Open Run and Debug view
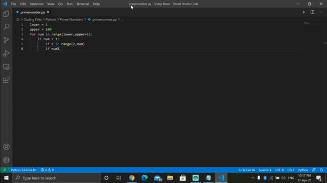This screenshot has width=327, height=183. [x=6, y=53]
